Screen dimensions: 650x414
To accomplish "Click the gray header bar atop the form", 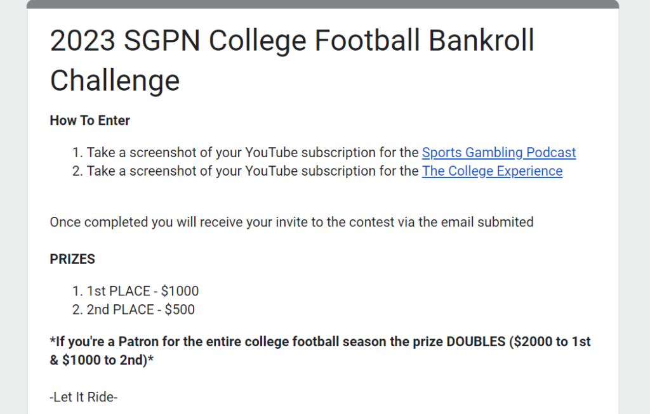I will [323, 4].
